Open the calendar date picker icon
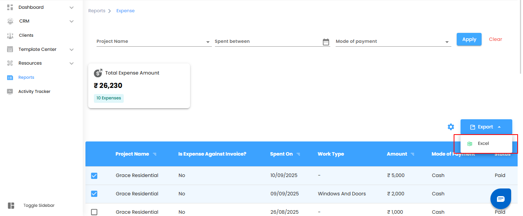The image size is (523, 216). 326,42
